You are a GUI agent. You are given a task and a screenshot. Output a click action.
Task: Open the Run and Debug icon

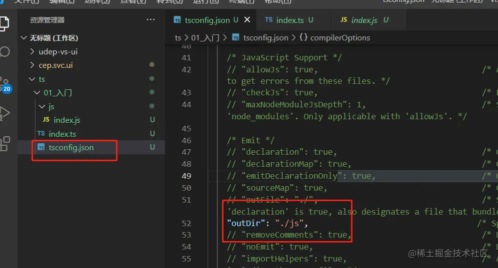coord(4,113)
